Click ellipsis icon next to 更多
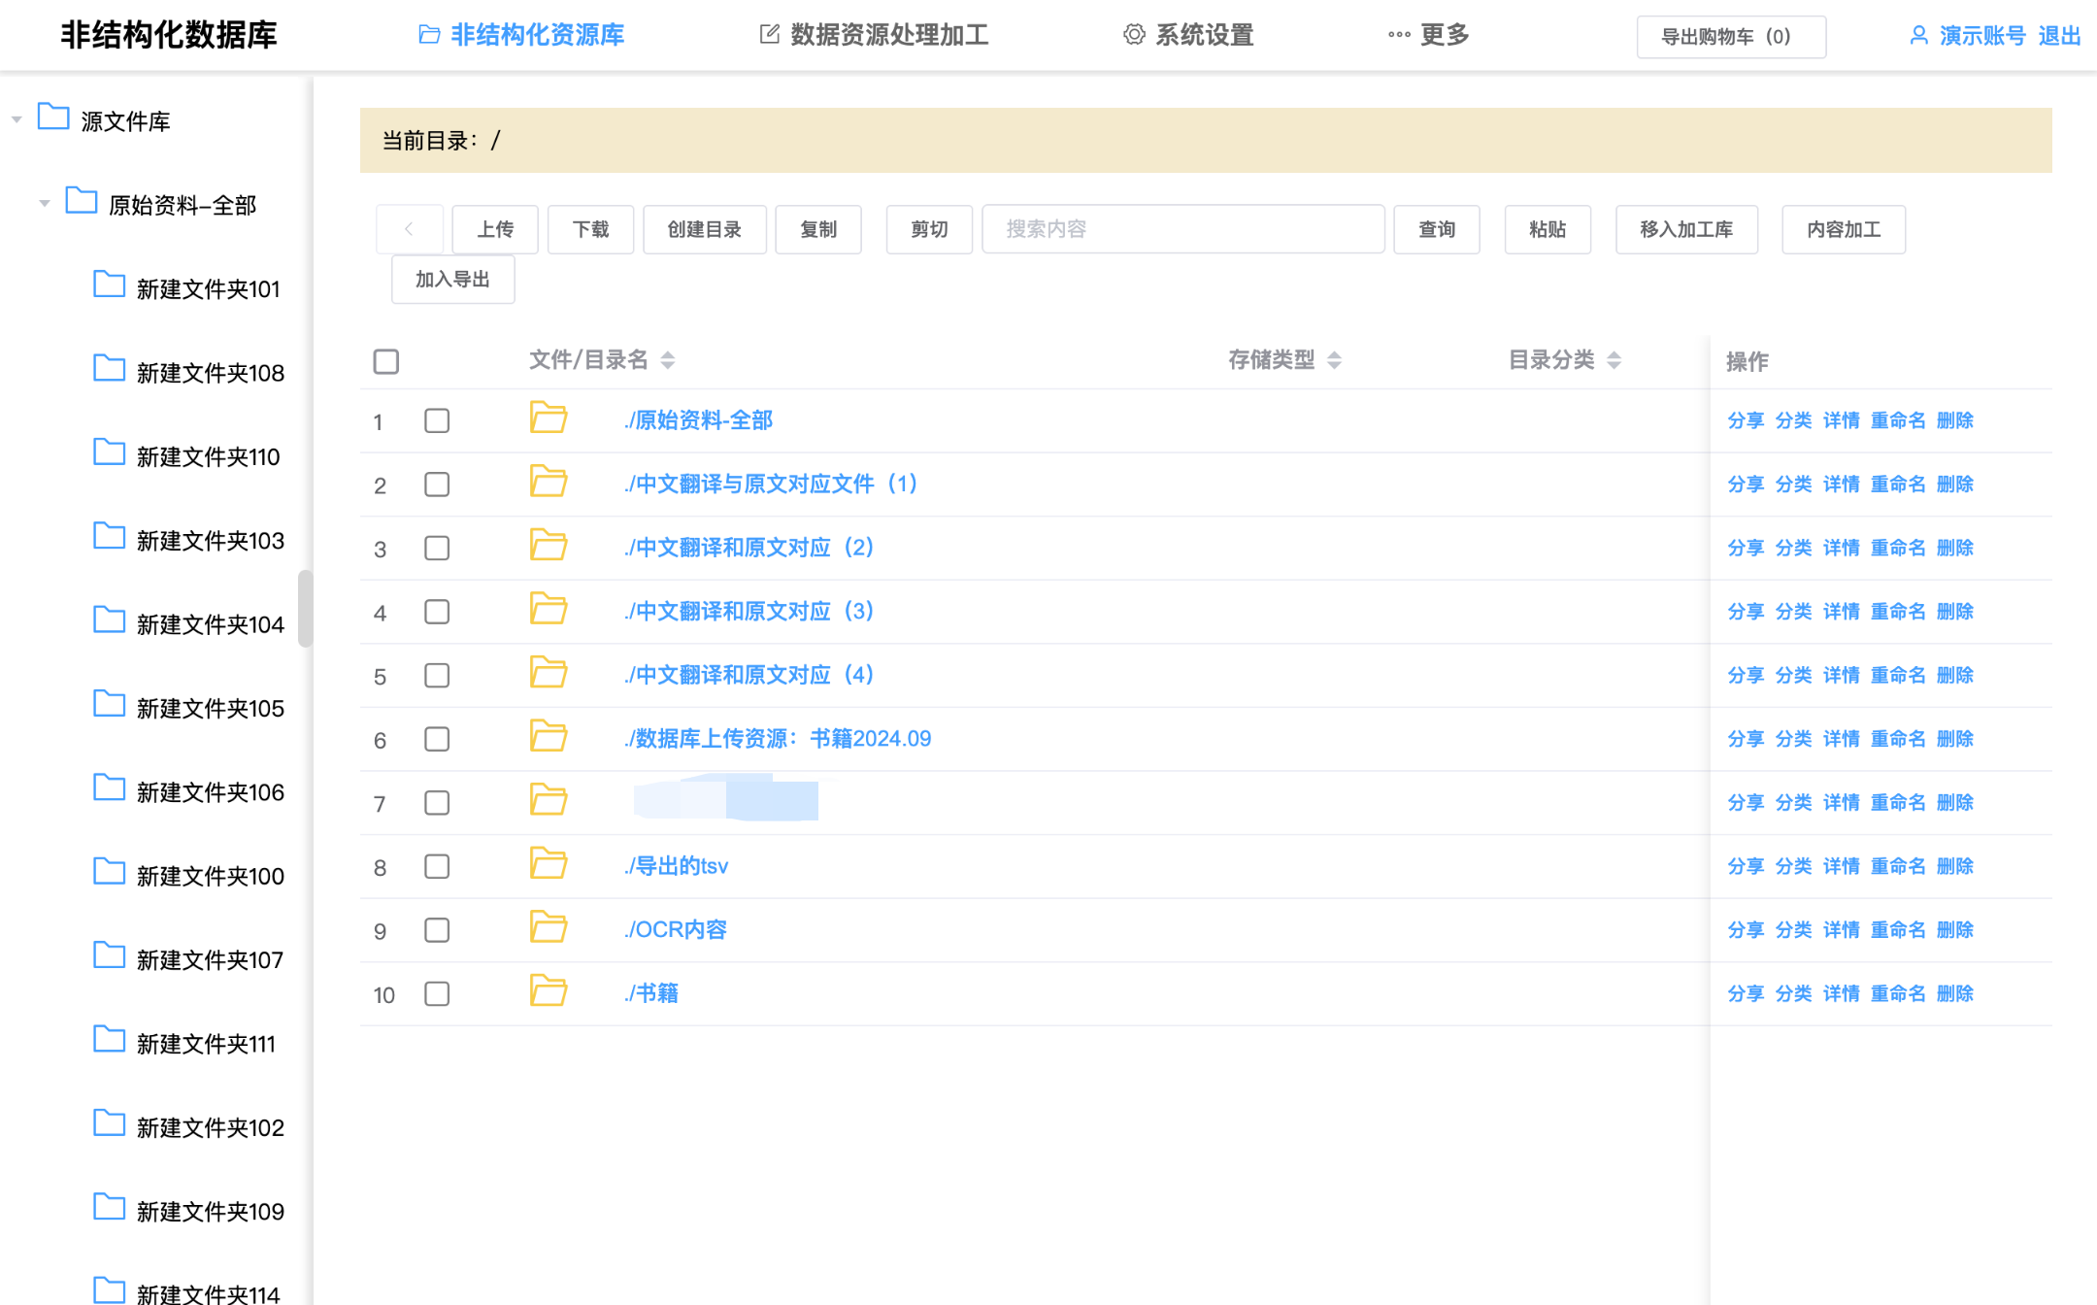Viewport: 2097px width, 1305px height. point(1399,35)
